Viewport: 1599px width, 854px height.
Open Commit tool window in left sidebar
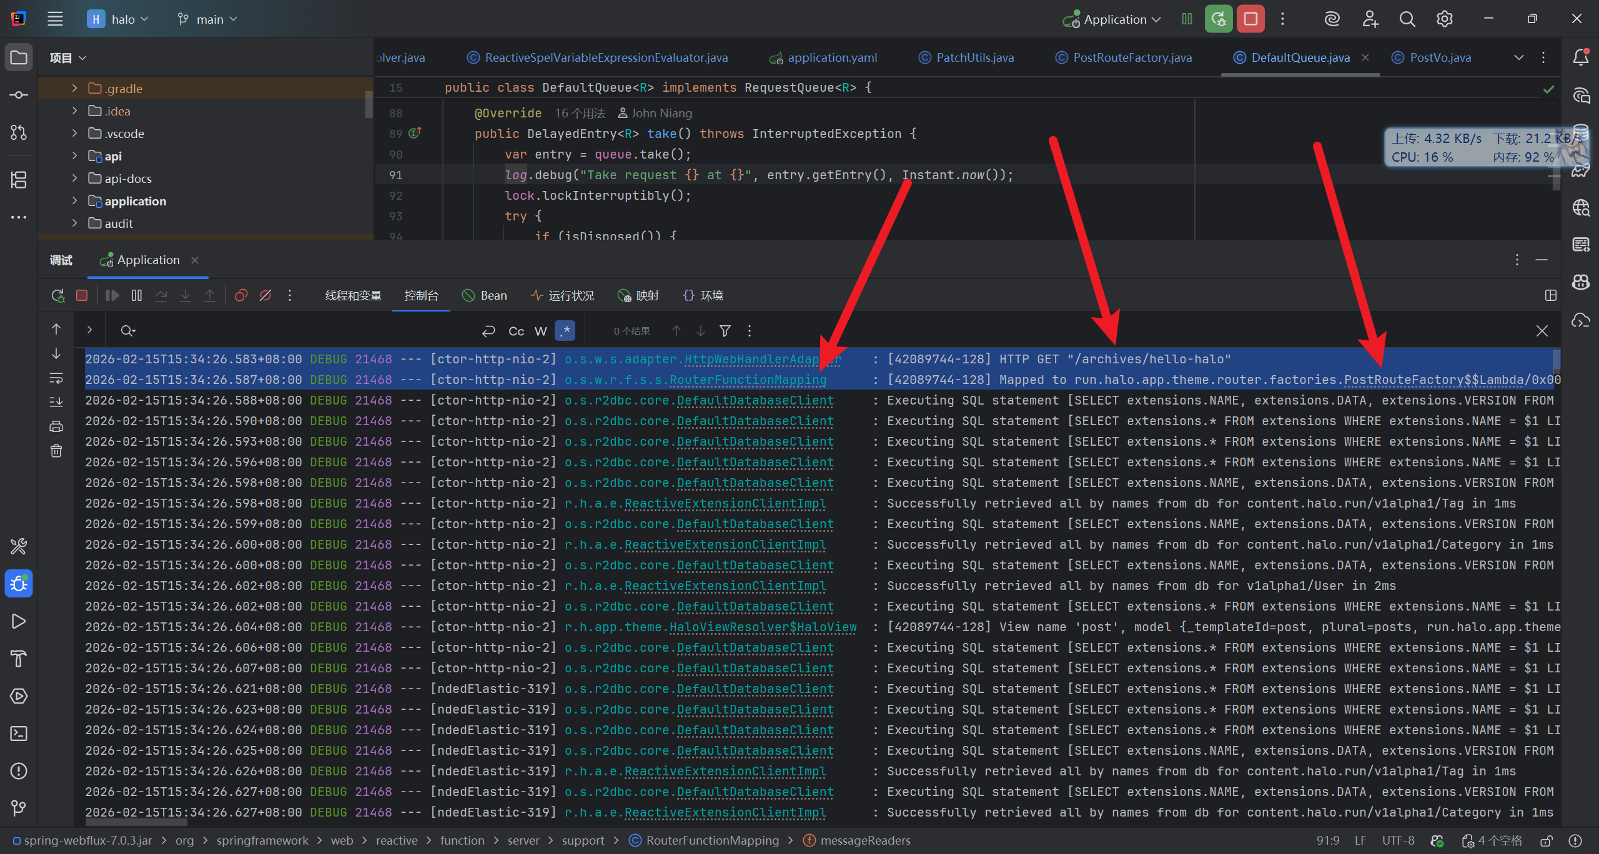[x=19, y=95]
